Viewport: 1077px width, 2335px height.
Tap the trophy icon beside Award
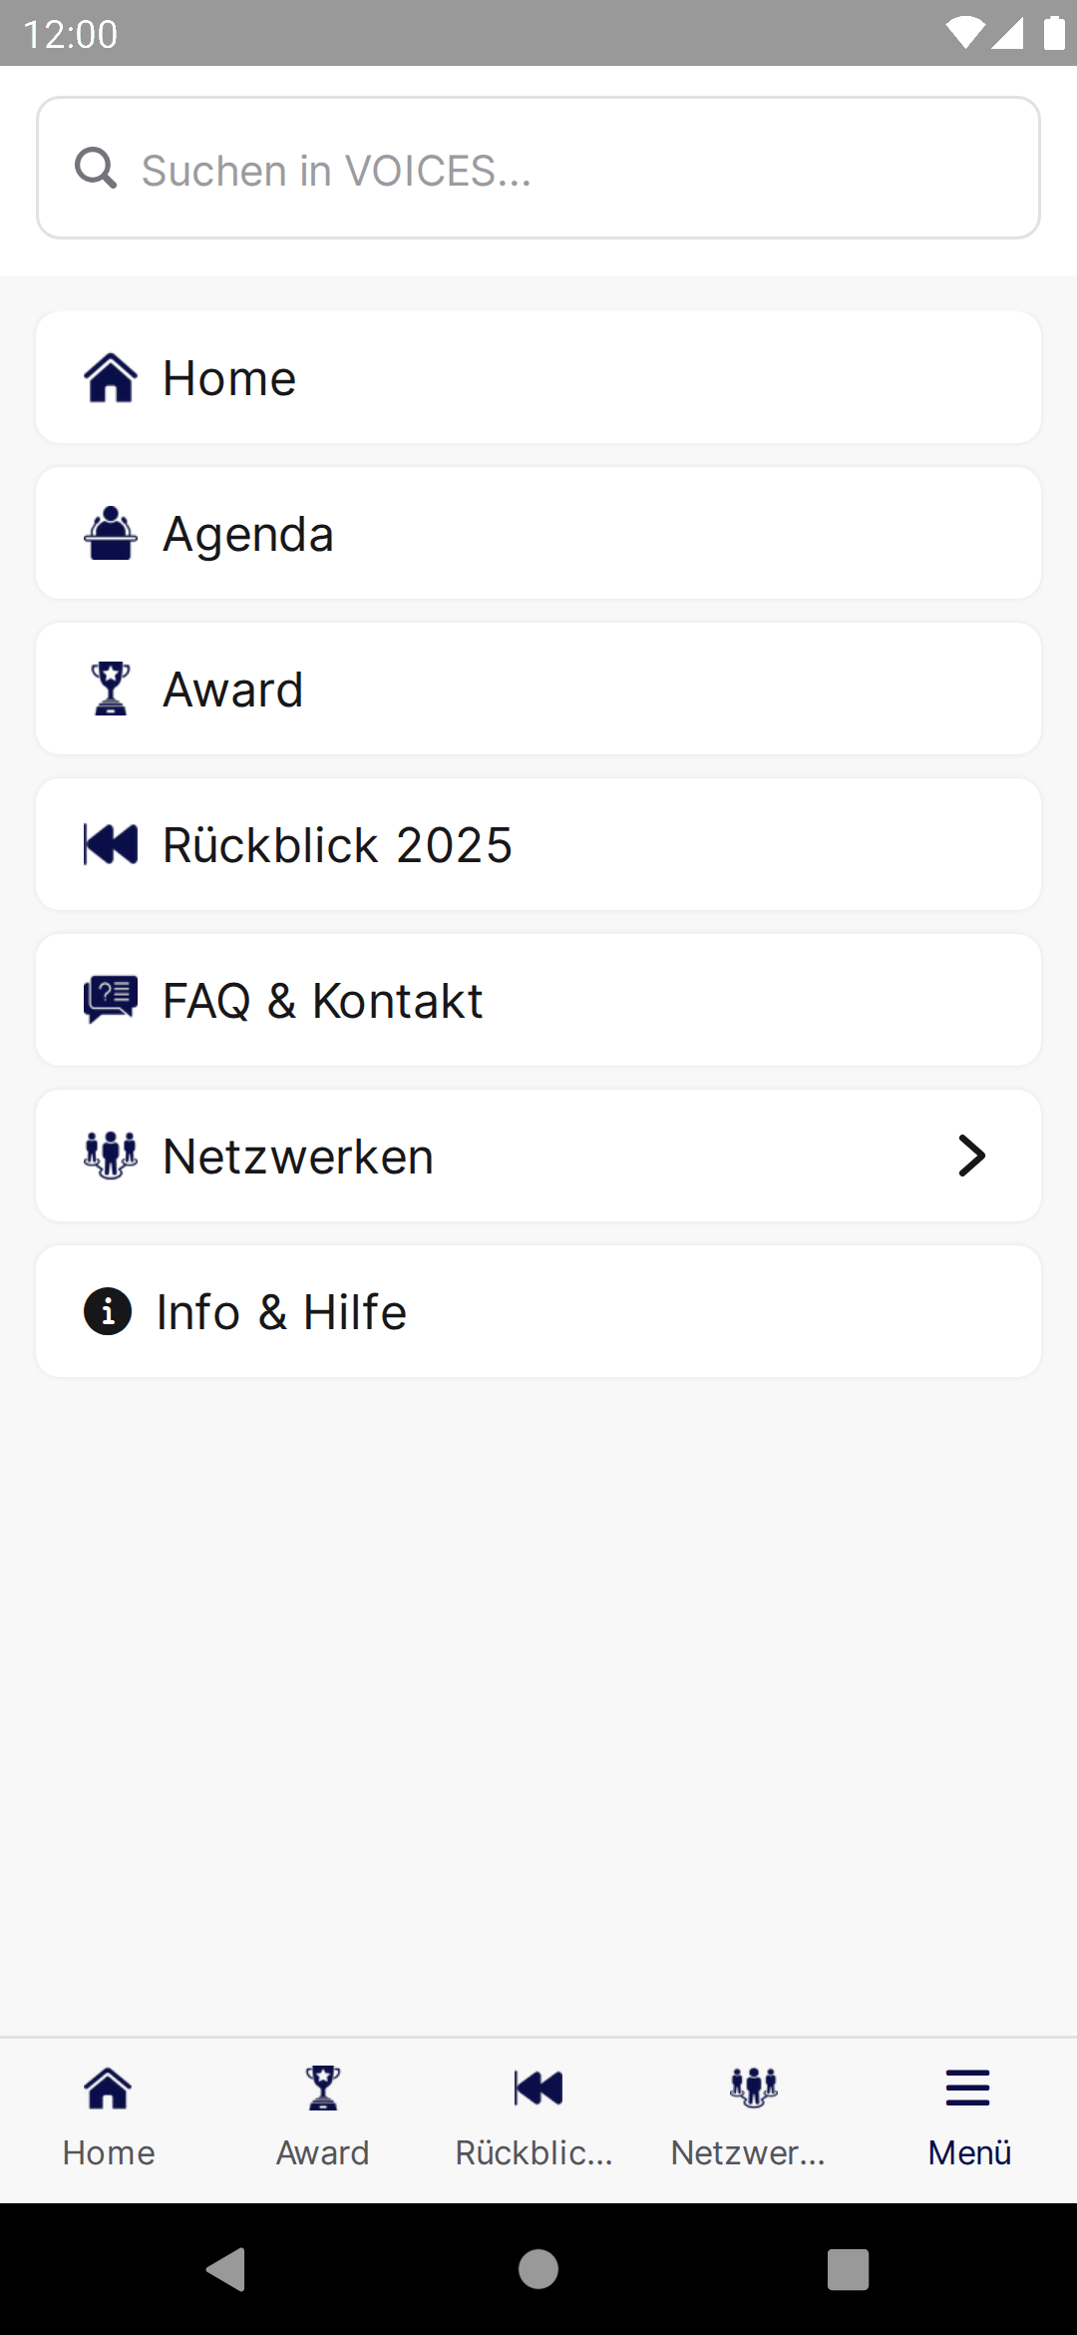(111, 690)
